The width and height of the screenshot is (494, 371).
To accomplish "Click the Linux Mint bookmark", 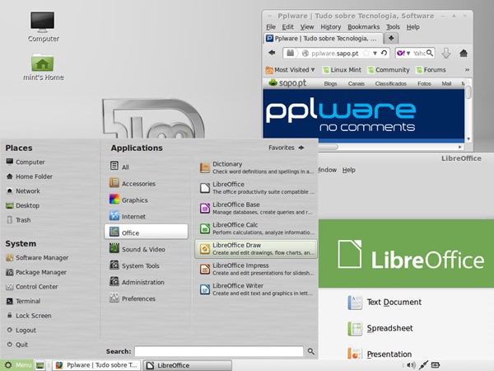I will pyautogui.click(x=342, y=70).
